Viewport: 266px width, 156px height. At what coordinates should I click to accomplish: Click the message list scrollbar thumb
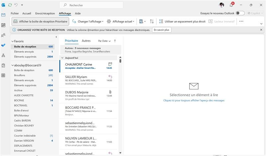pos(120,61)
